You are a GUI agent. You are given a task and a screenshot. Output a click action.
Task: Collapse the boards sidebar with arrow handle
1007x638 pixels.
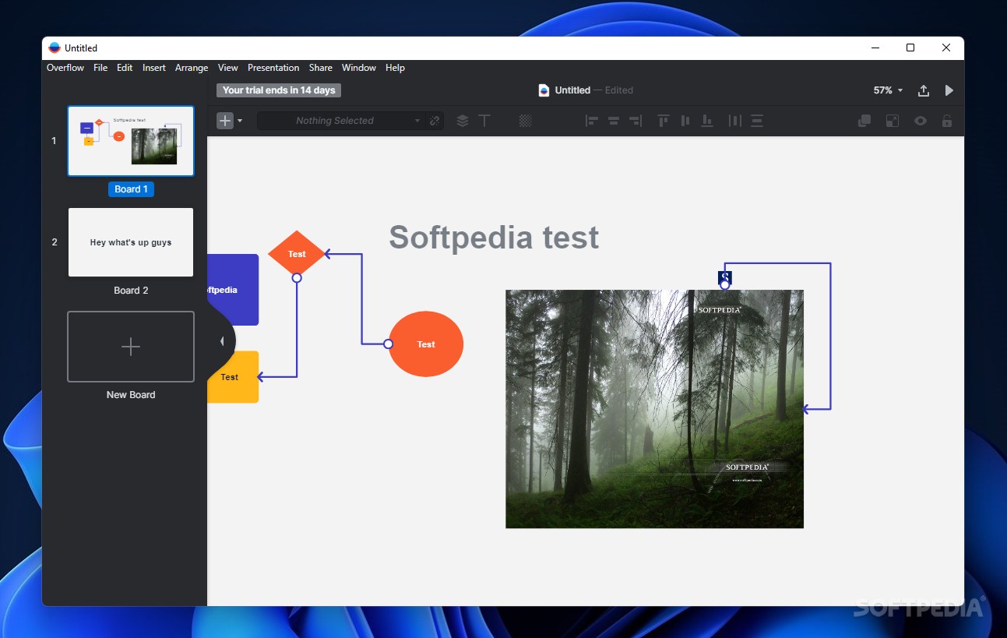click(x=222, y=341)
